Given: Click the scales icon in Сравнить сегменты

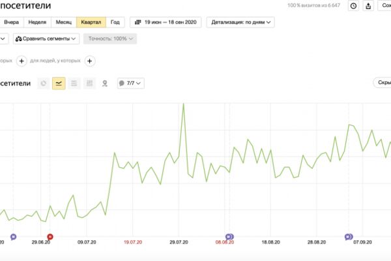Looking at the screenshot, I should pyautogui.click(x=19, y=38).
